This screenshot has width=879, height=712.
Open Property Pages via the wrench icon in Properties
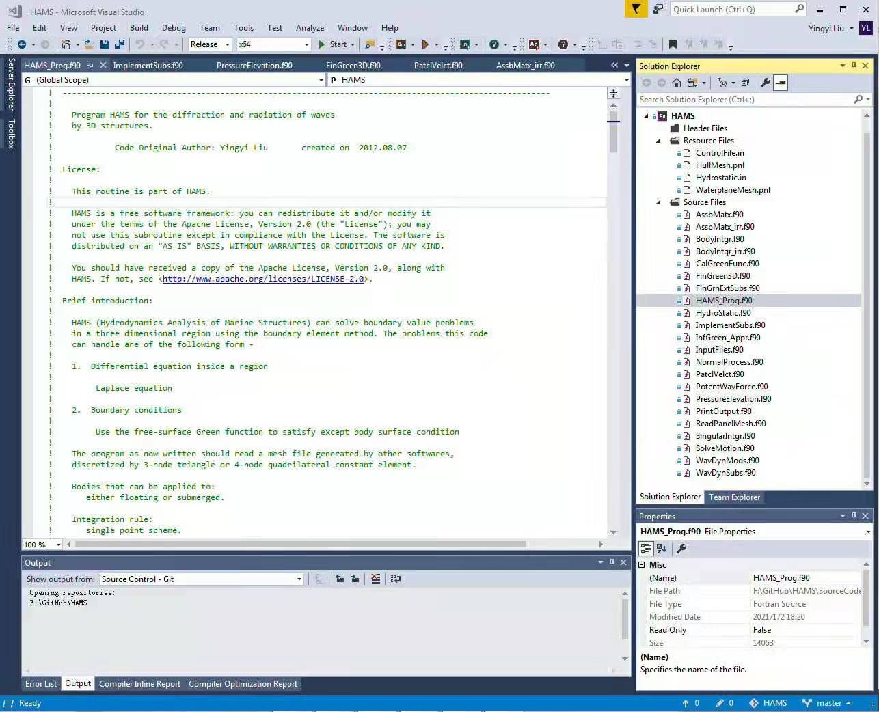(681, 548)
